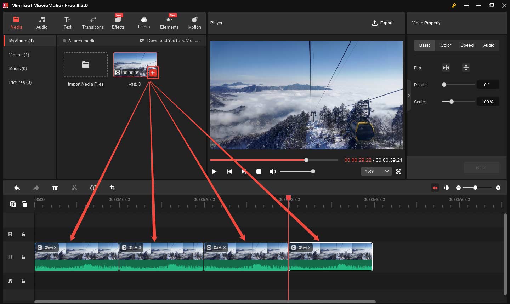Undo the last action
The height and width of the screenshot is (304, 510).
coord(17,188)
